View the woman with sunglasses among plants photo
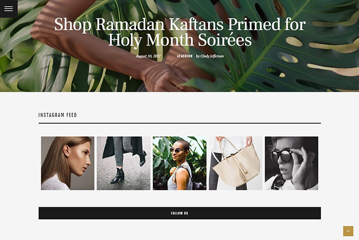Viewport: 359px width, 240px height. [180, 163]
